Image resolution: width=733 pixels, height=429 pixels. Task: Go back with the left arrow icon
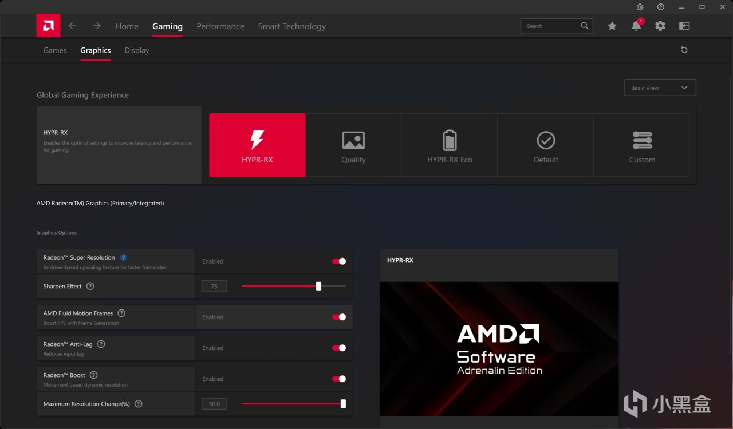coord(72,26)
